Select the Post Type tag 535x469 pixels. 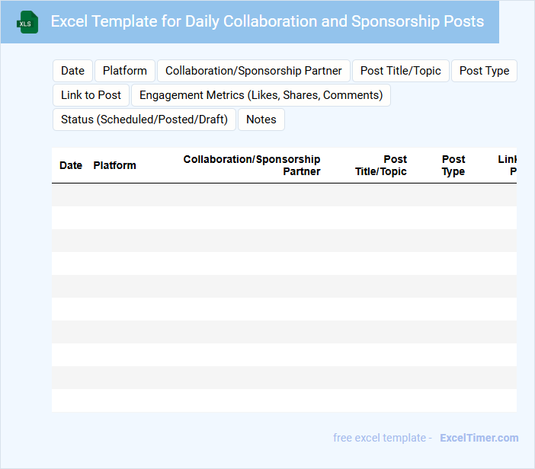coord(484,71)
